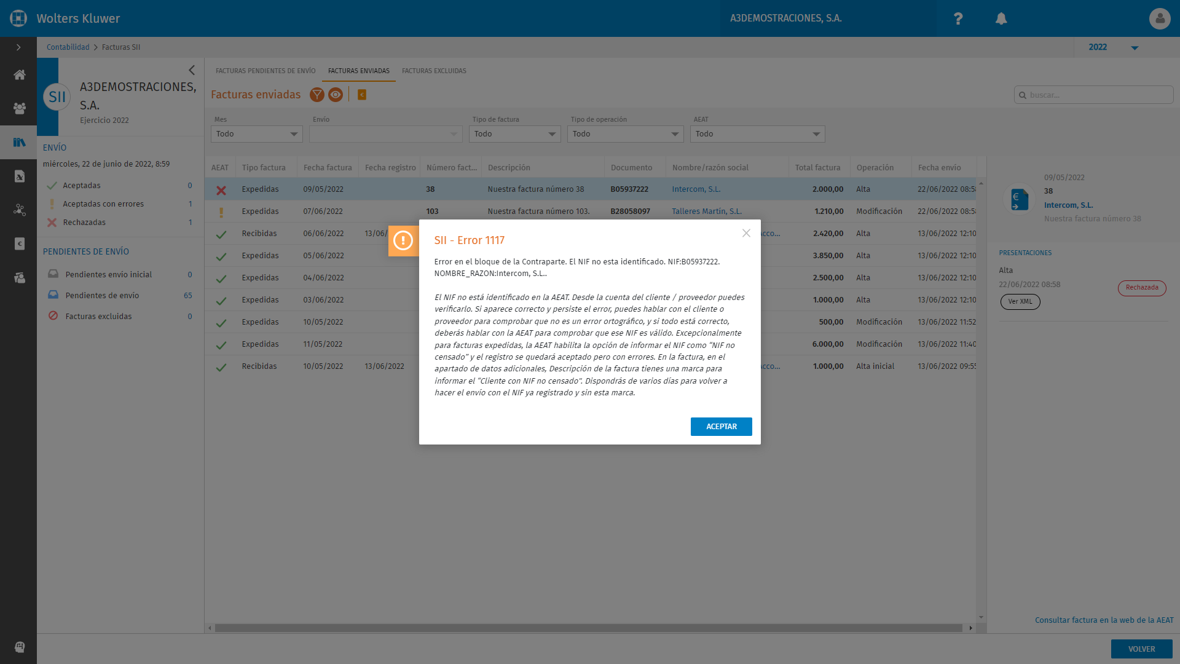
Task: Sort by the Total factura column header
Action: pyautogui.click(x=818, y=168)
